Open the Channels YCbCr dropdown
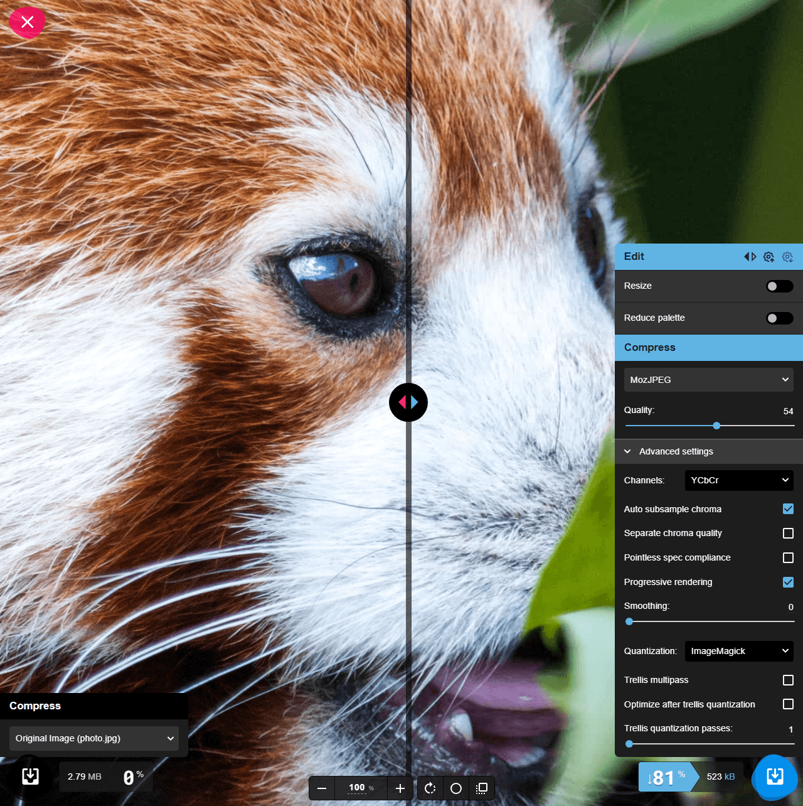This screenshot has width=803, height=806. pos(739,480)
